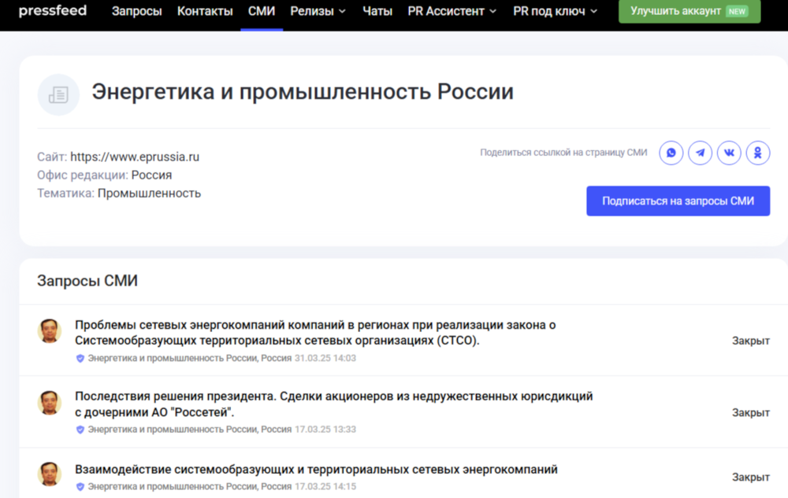Share the page link via WhatsApp icon
The height and width of the screenshot is (498, 788).
tap(671, 153)
